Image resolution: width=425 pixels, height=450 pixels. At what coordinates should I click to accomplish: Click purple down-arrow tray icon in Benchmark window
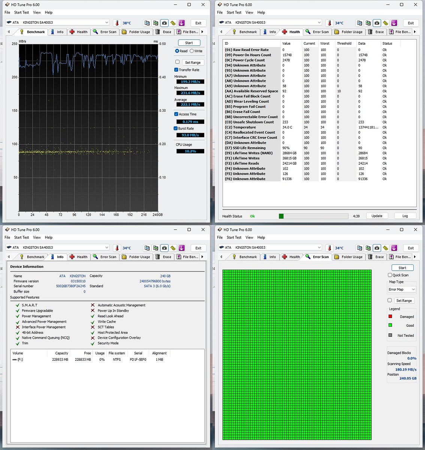pos(181,23)
